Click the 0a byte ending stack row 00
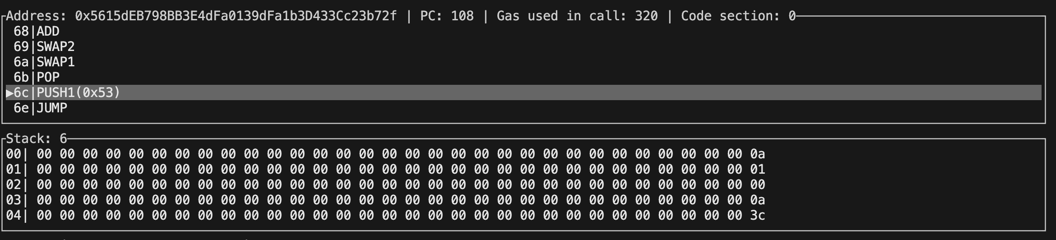 tap(757, 154)
